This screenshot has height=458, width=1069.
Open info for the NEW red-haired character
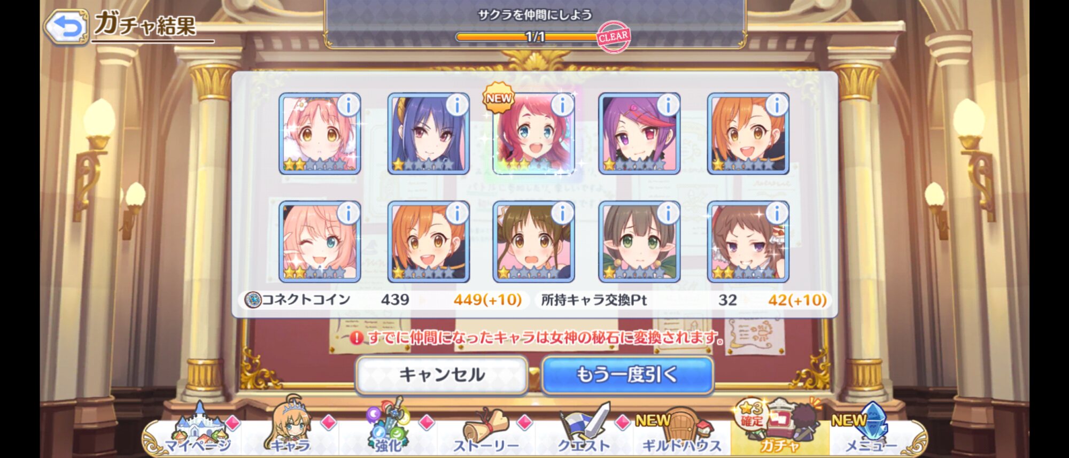562,105
